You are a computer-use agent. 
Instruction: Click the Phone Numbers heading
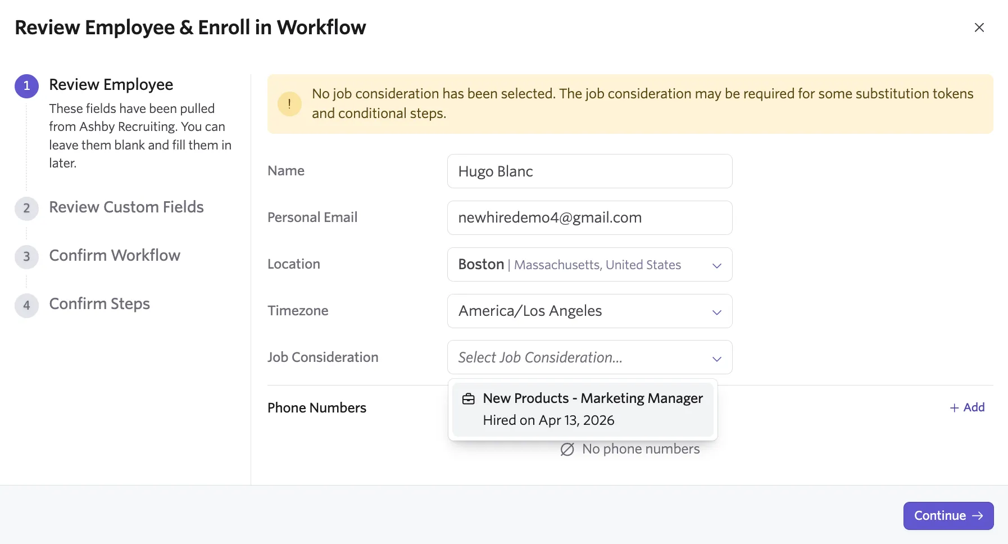(x=317, y=408)
